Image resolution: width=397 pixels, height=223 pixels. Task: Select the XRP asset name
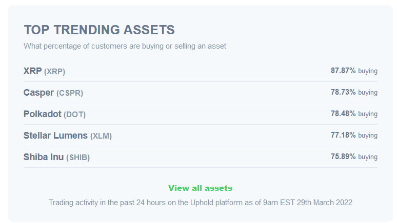[x=33, y=71]
